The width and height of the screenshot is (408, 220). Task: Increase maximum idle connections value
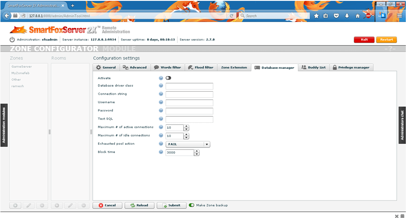point(186,135)
